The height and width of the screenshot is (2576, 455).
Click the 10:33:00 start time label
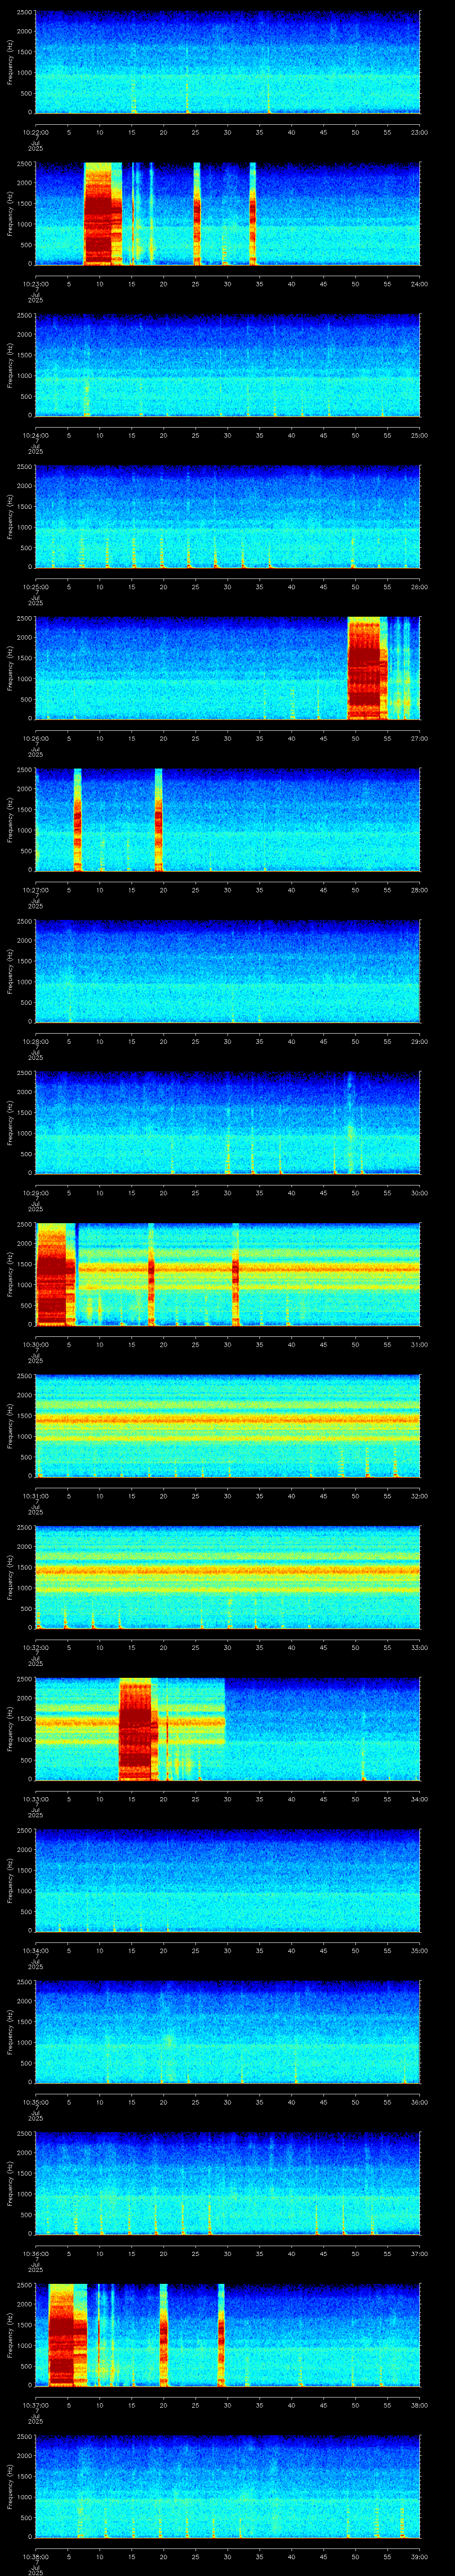click(35, 1799)
